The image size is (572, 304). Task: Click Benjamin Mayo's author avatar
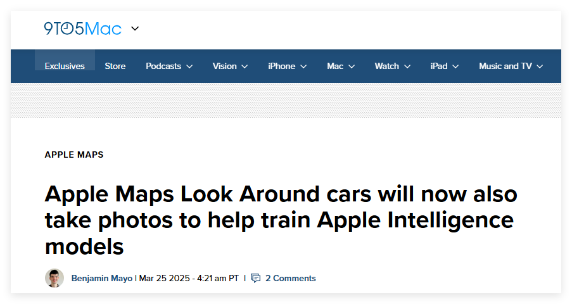tap(54, 278)
